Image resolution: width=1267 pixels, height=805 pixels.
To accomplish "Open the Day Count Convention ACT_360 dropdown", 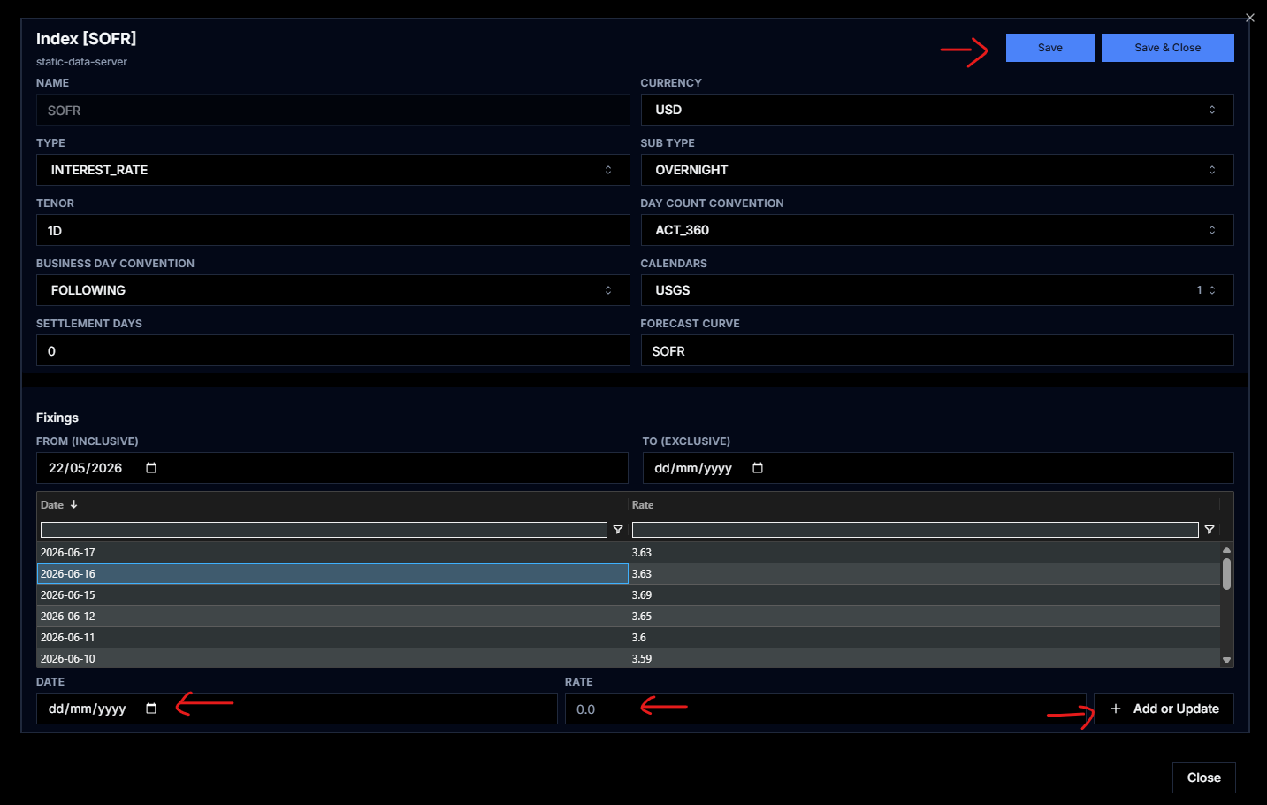I will (937, 230).
